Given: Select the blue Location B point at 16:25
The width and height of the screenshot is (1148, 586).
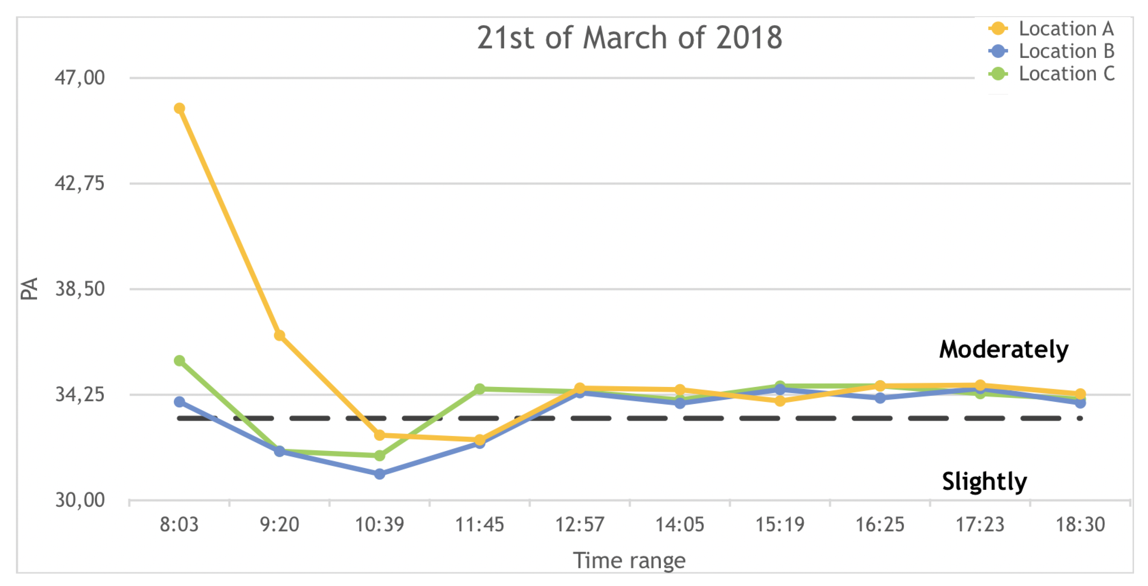Looking at the screenshot, I should (x=880, y=398).
